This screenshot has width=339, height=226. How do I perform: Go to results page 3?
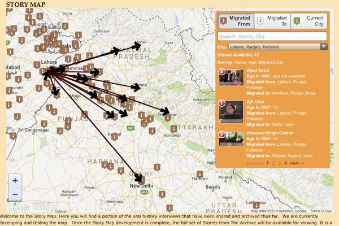point(279,163)
